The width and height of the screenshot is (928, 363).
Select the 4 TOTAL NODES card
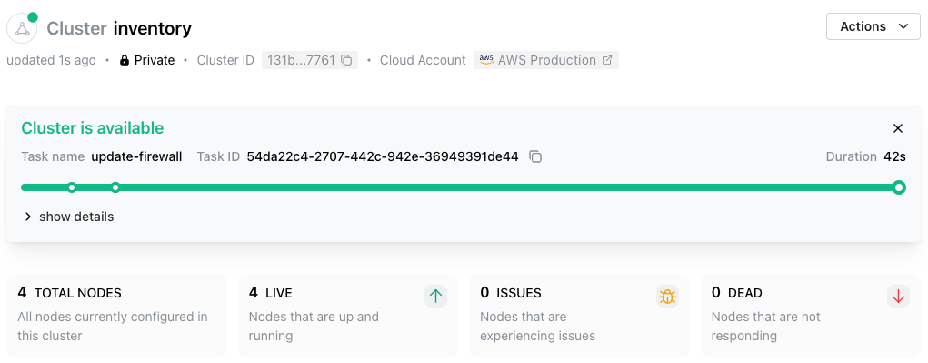116,315
